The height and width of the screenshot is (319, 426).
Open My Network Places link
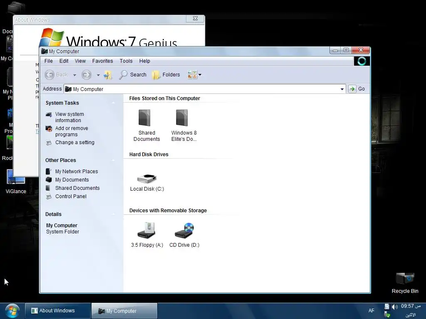tap(77, 172)
